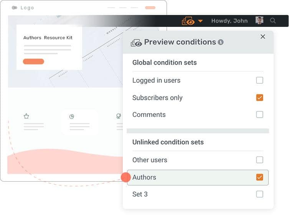Image resolution: width=289 pixels, height=215 pixels.
Task: Open John's user avatar
Action: click(259, 21)
